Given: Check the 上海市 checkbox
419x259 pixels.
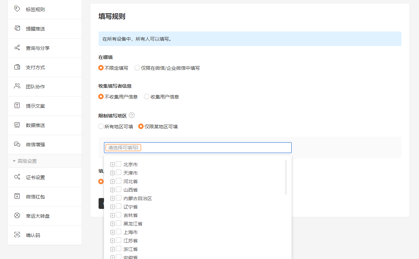Looking at the screenshot, I should [119, 232].
